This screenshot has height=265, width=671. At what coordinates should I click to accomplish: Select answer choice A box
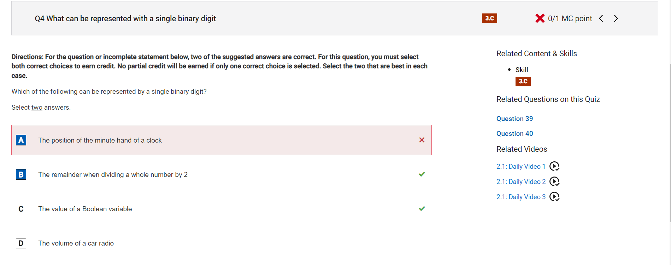[x=21, y=140]
